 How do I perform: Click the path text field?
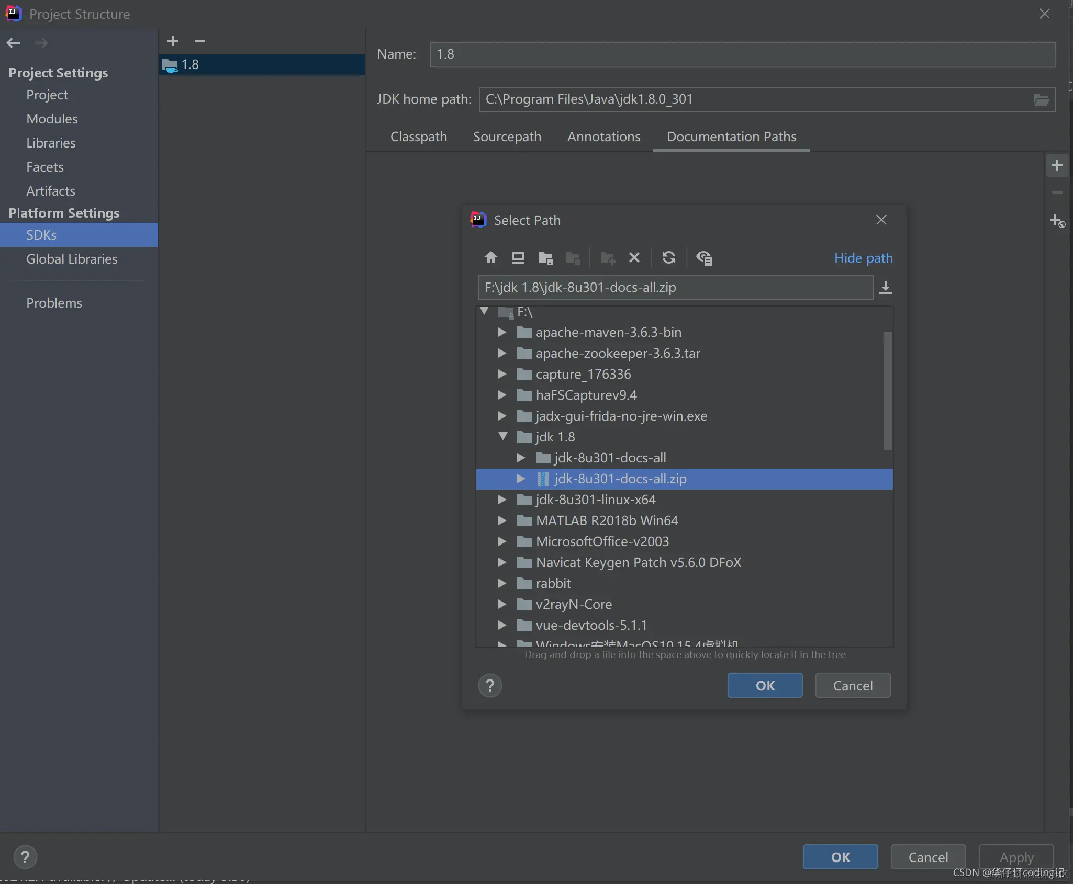point(675,288)
